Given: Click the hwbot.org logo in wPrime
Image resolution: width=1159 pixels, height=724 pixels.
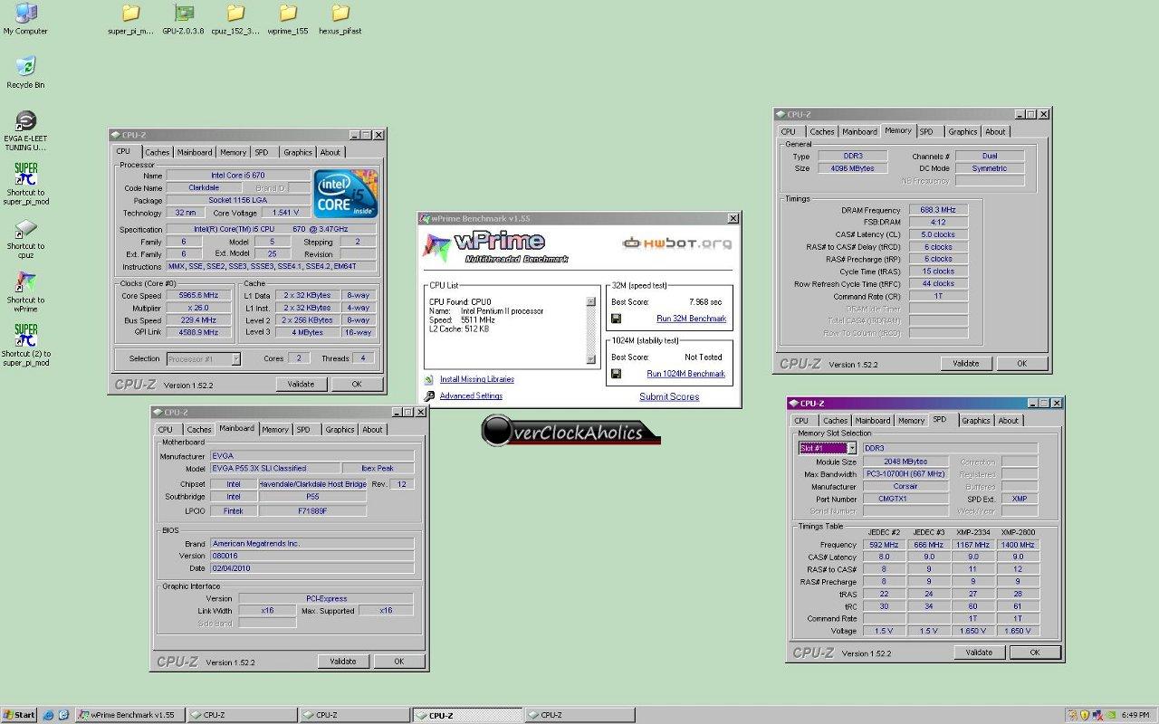Looking at the screenshot, I should click(x=676, y=243).
